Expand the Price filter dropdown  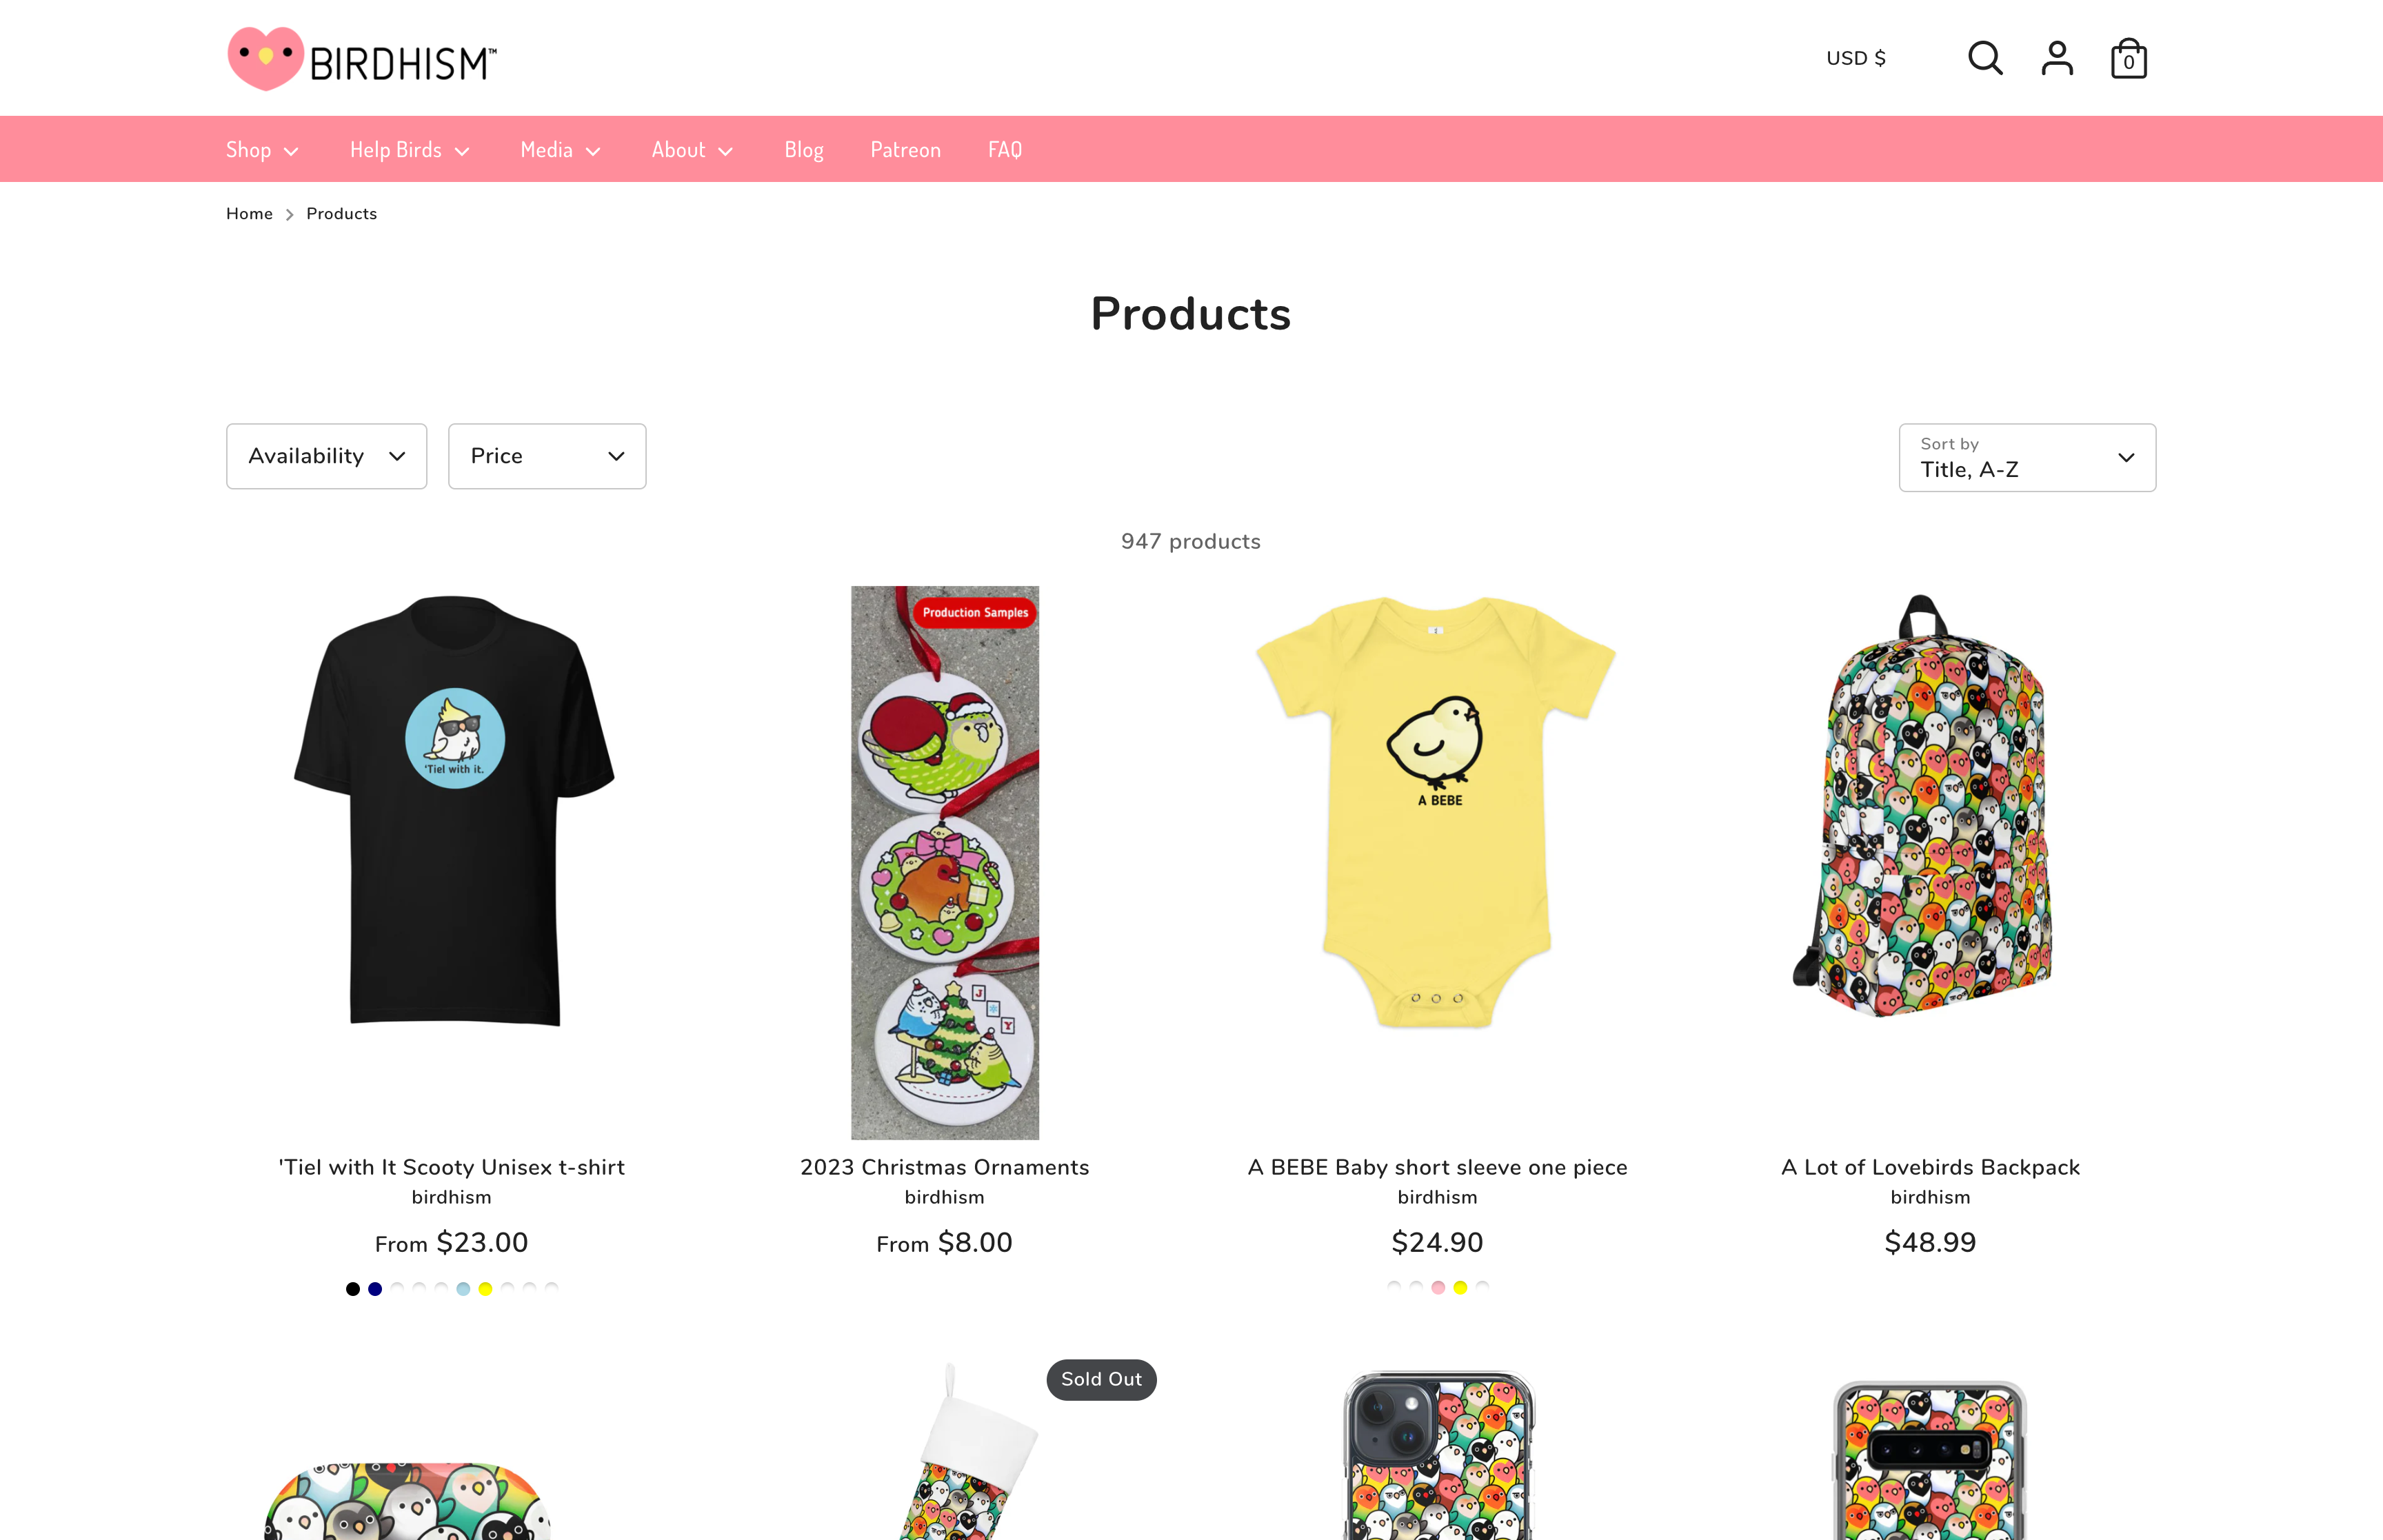547,456
